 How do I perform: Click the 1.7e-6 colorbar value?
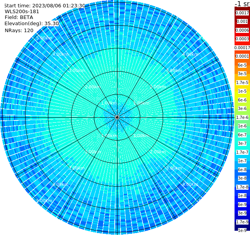click(x=242, y=117)
